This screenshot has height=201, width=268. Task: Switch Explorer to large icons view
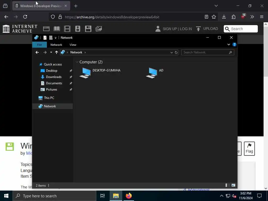pos(233,185)
